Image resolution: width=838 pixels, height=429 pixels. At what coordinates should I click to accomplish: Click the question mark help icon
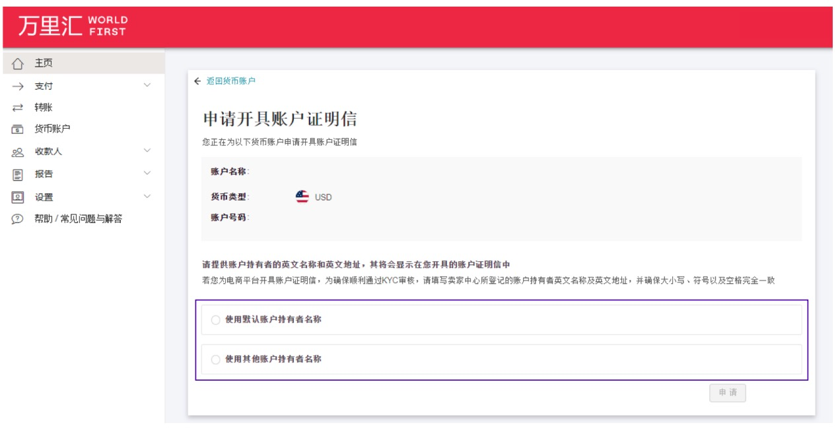(x=18, y=219)
